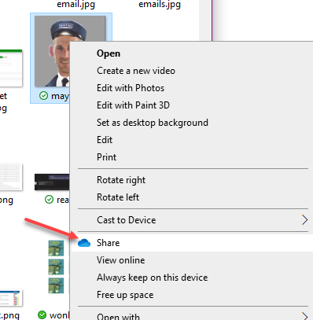The height and width of the screenshot is (320, 313).
Task: Click Open in the context menu
Action: 109,53
